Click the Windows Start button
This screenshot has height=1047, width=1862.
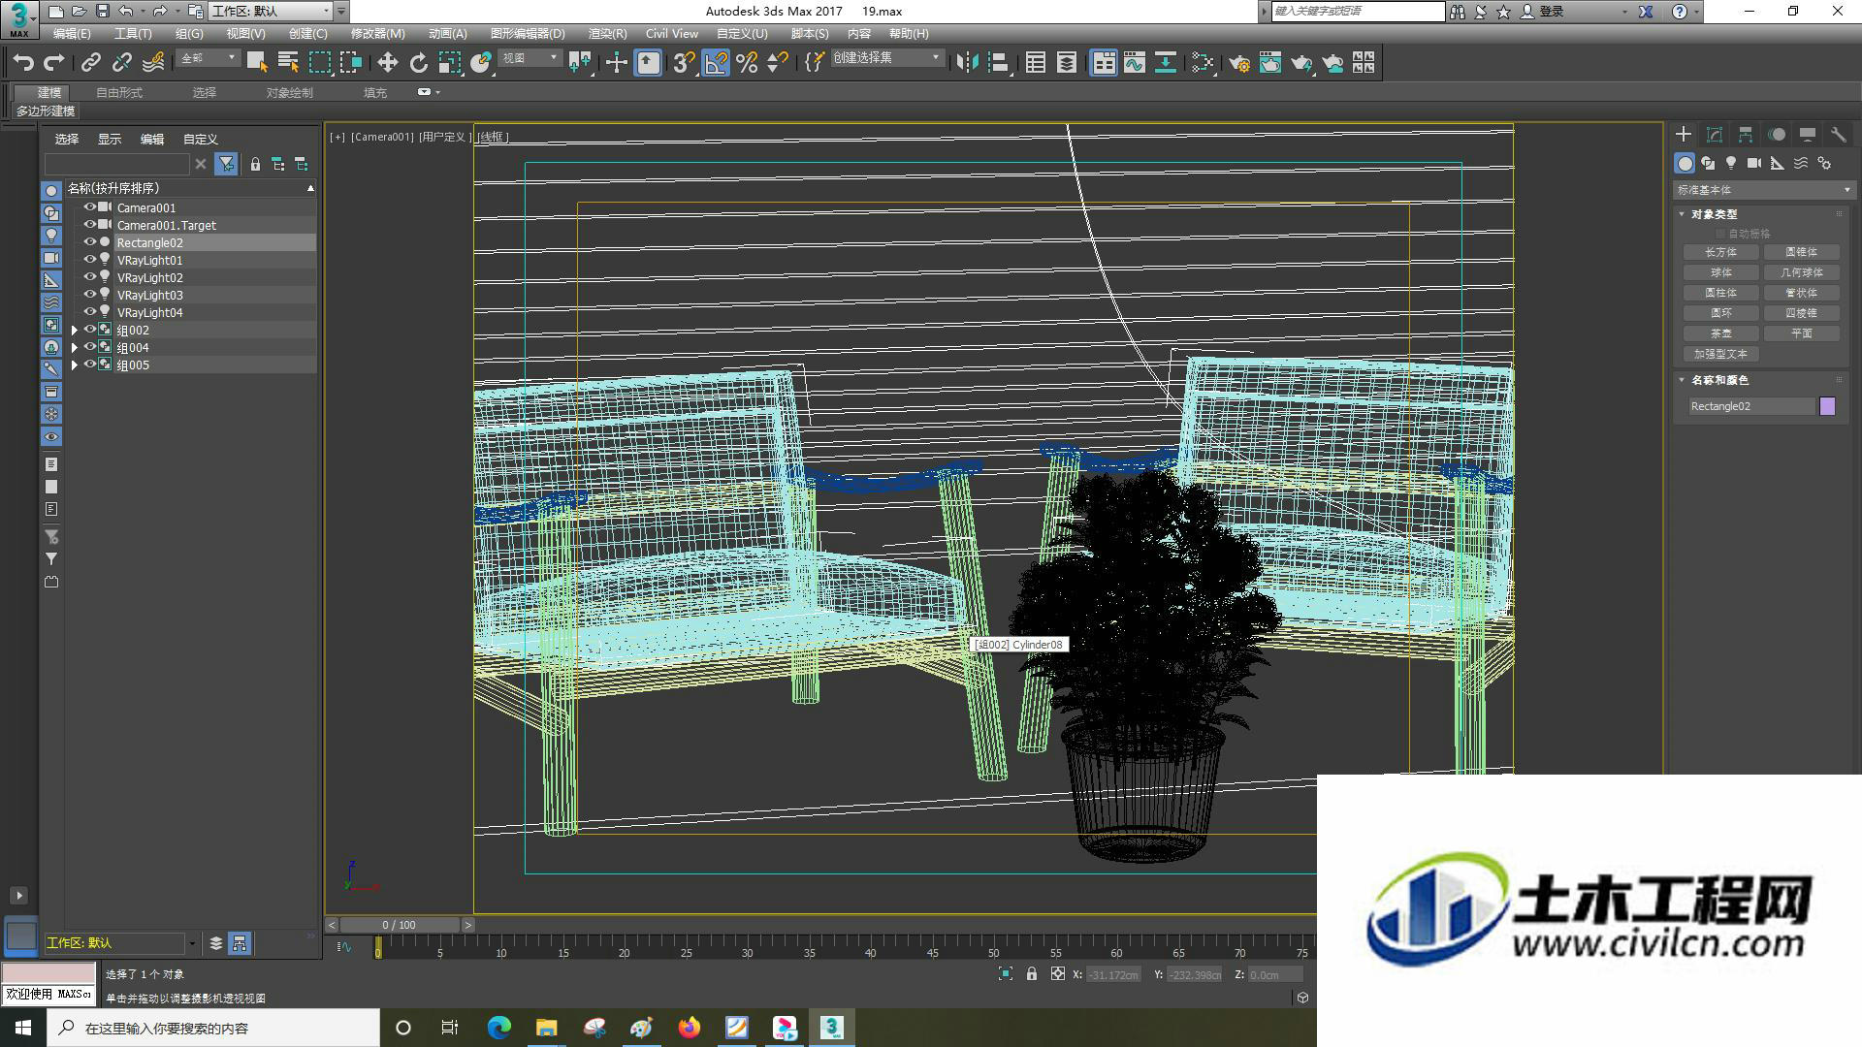23,1028
